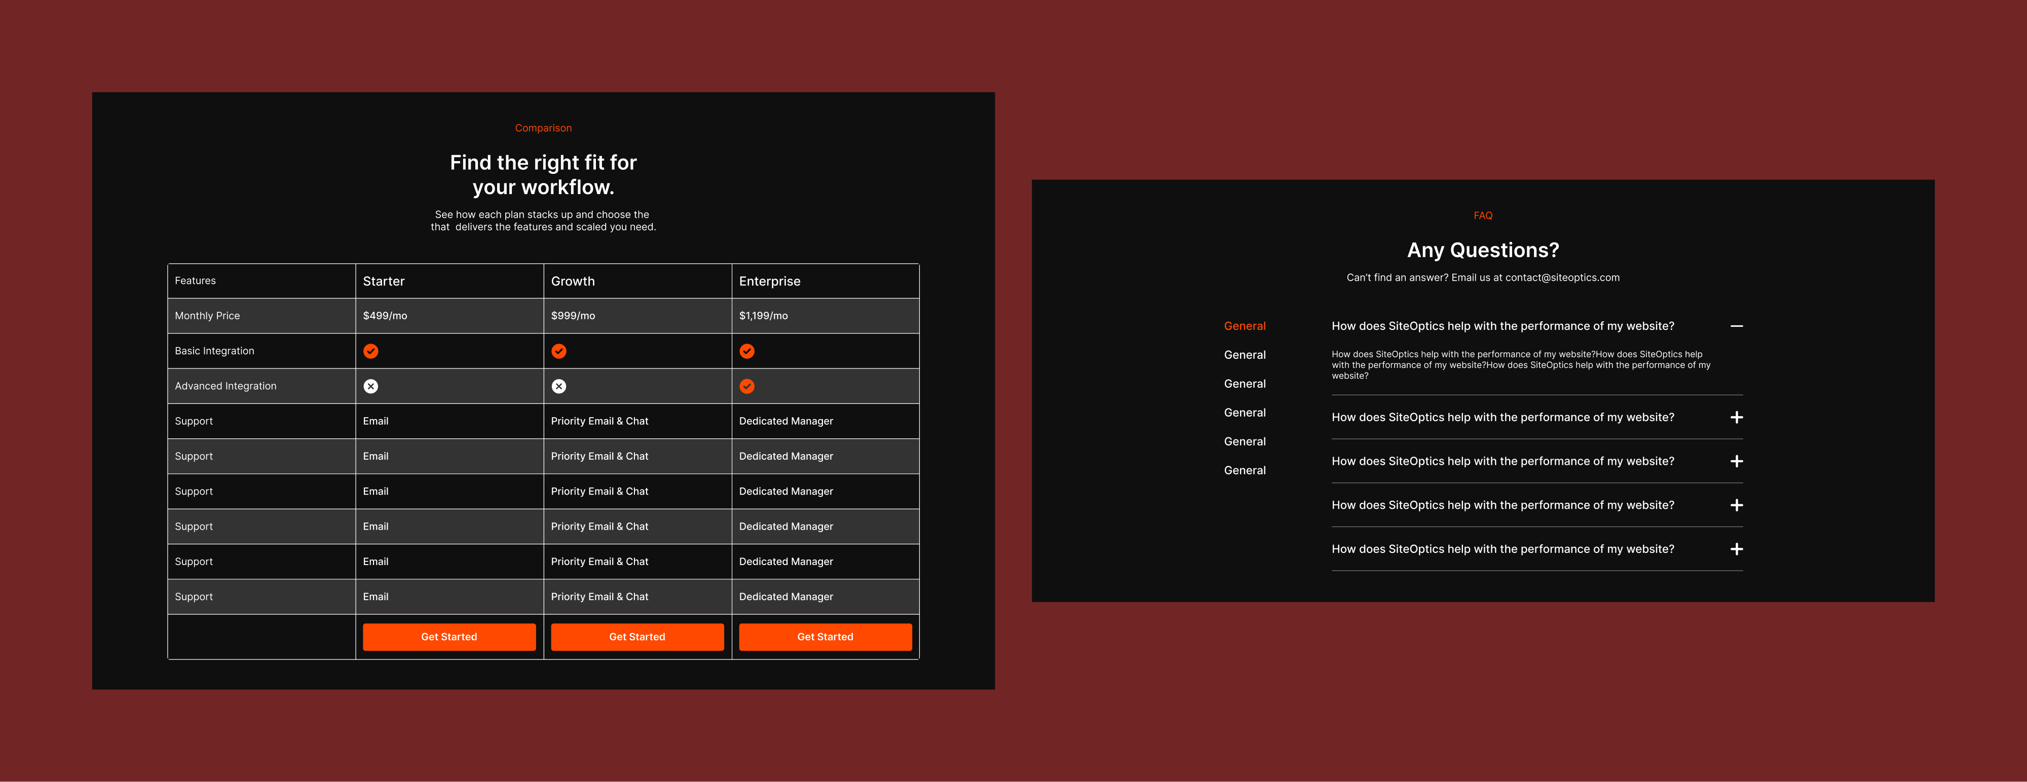Expand the third FAQ question
The image size is (2027, 782).
coord(1737,461)
